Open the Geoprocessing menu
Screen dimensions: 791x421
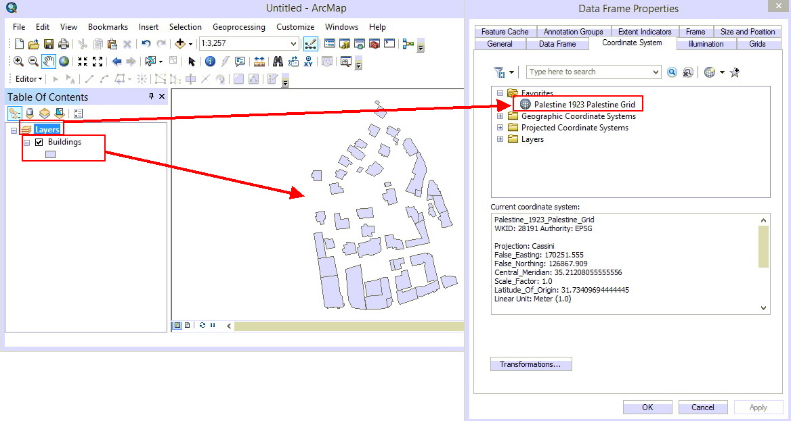click(239, 27)
